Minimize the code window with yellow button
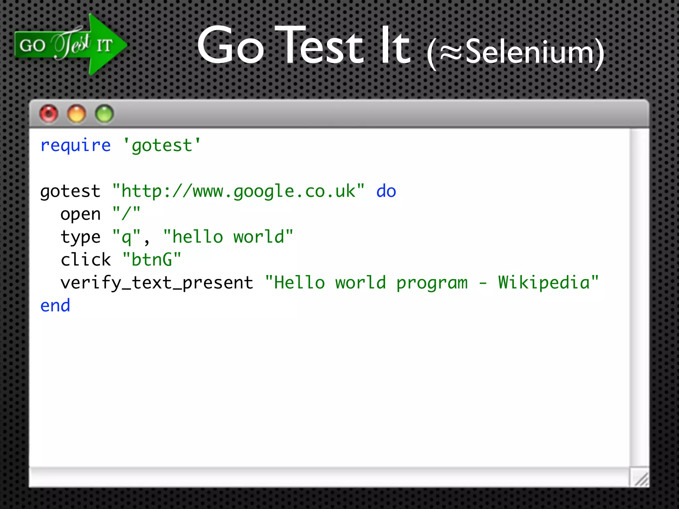679x509 pixels. tap(77, 114)
